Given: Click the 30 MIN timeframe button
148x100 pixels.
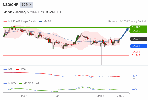Looking at the screenshot, I should 27,5.
